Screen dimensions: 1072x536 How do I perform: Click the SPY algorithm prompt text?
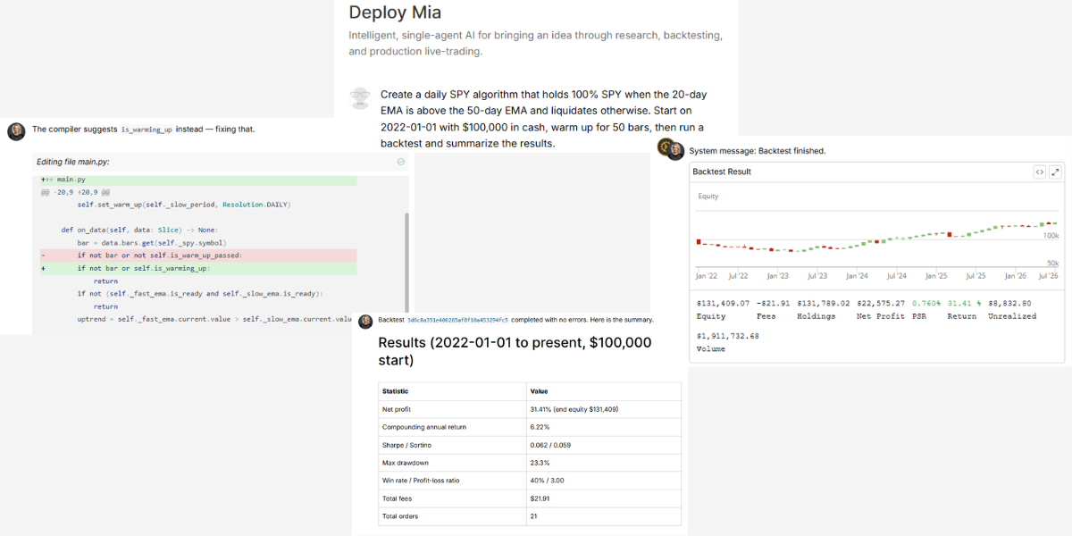pyautogui.click(x=544, y=119)
